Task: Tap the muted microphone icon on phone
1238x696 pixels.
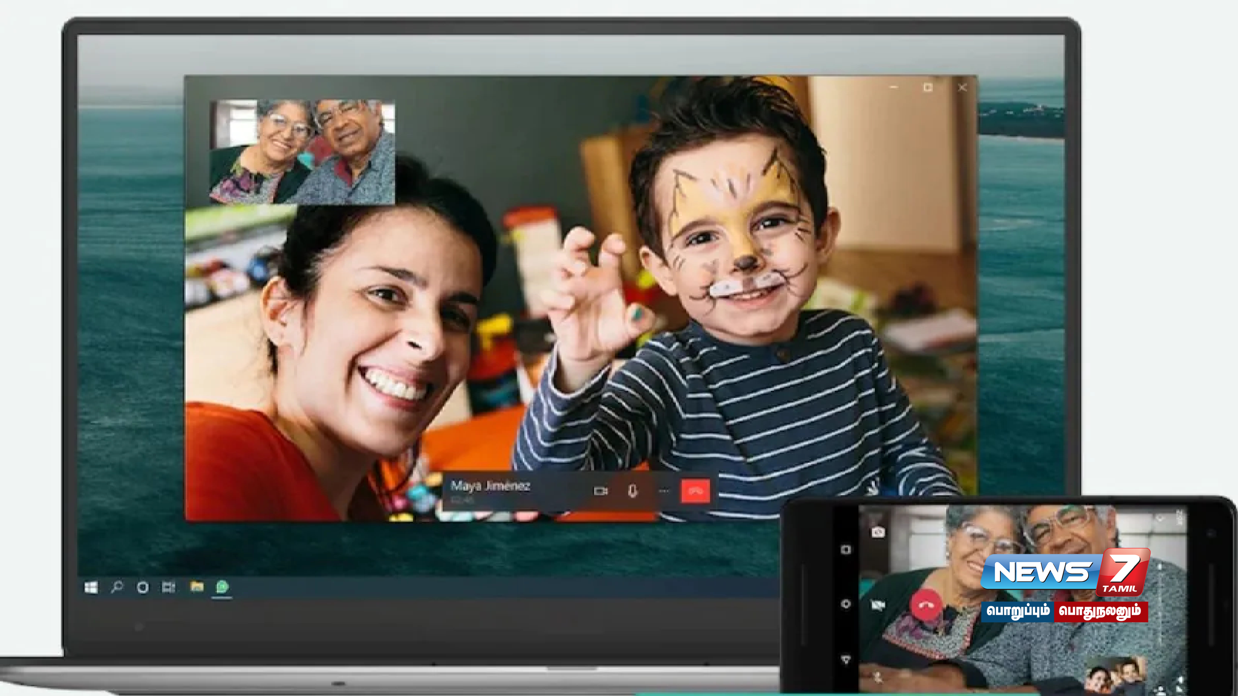Action: pyautogui.click(x=878, y=677)
